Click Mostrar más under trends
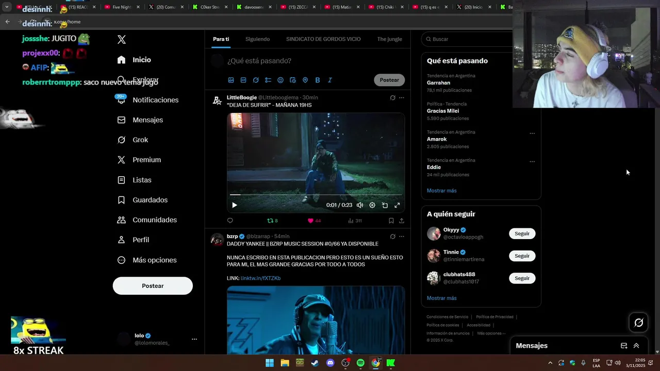660x371 pixels. click(441, 191)
